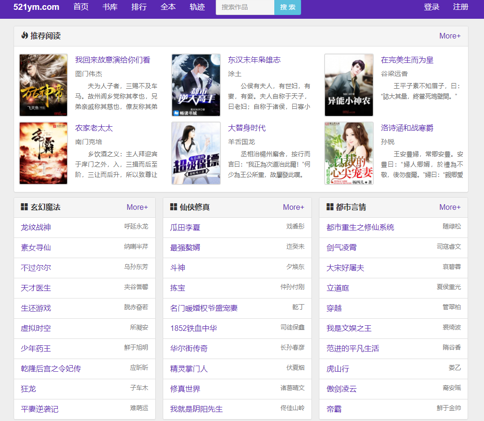Open the novel 修真世界
484x421 pixels.
click(x=185, y=389)
